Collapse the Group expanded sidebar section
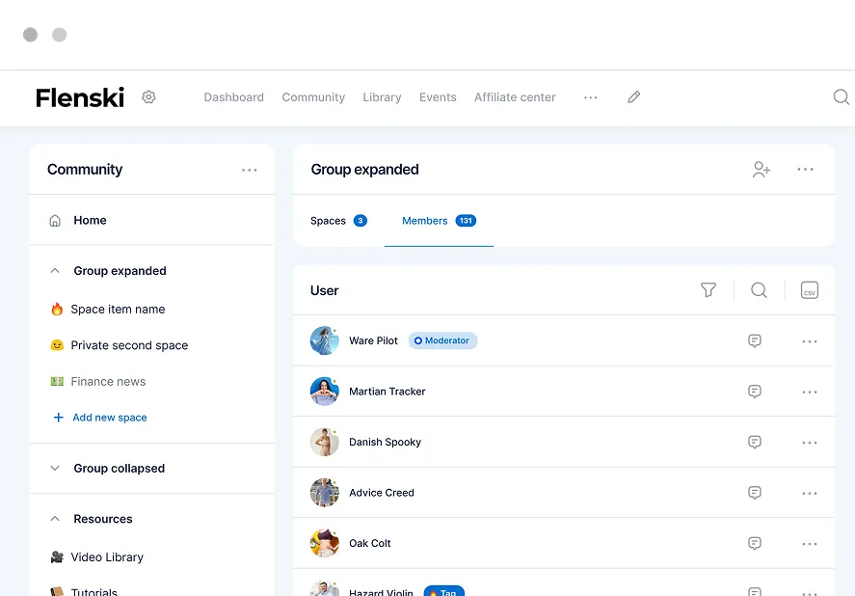This screenshot has height=596, width=855. point(55,271)
